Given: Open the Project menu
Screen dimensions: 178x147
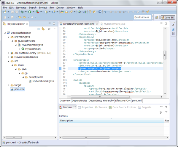Looking at the screenshot, I should 43,8.
